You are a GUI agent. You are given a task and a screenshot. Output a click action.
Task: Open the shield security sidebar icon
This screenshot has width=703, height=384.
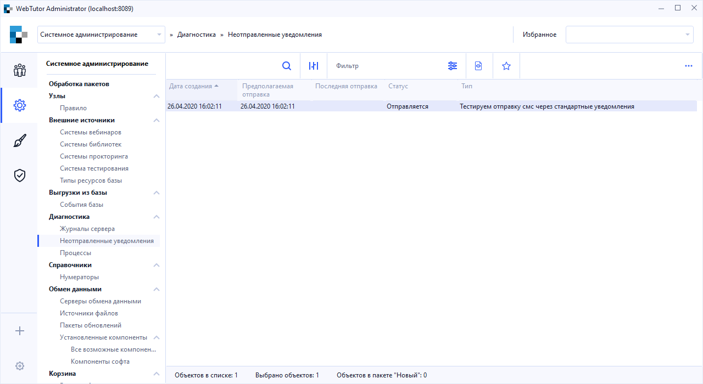(20, 176)
